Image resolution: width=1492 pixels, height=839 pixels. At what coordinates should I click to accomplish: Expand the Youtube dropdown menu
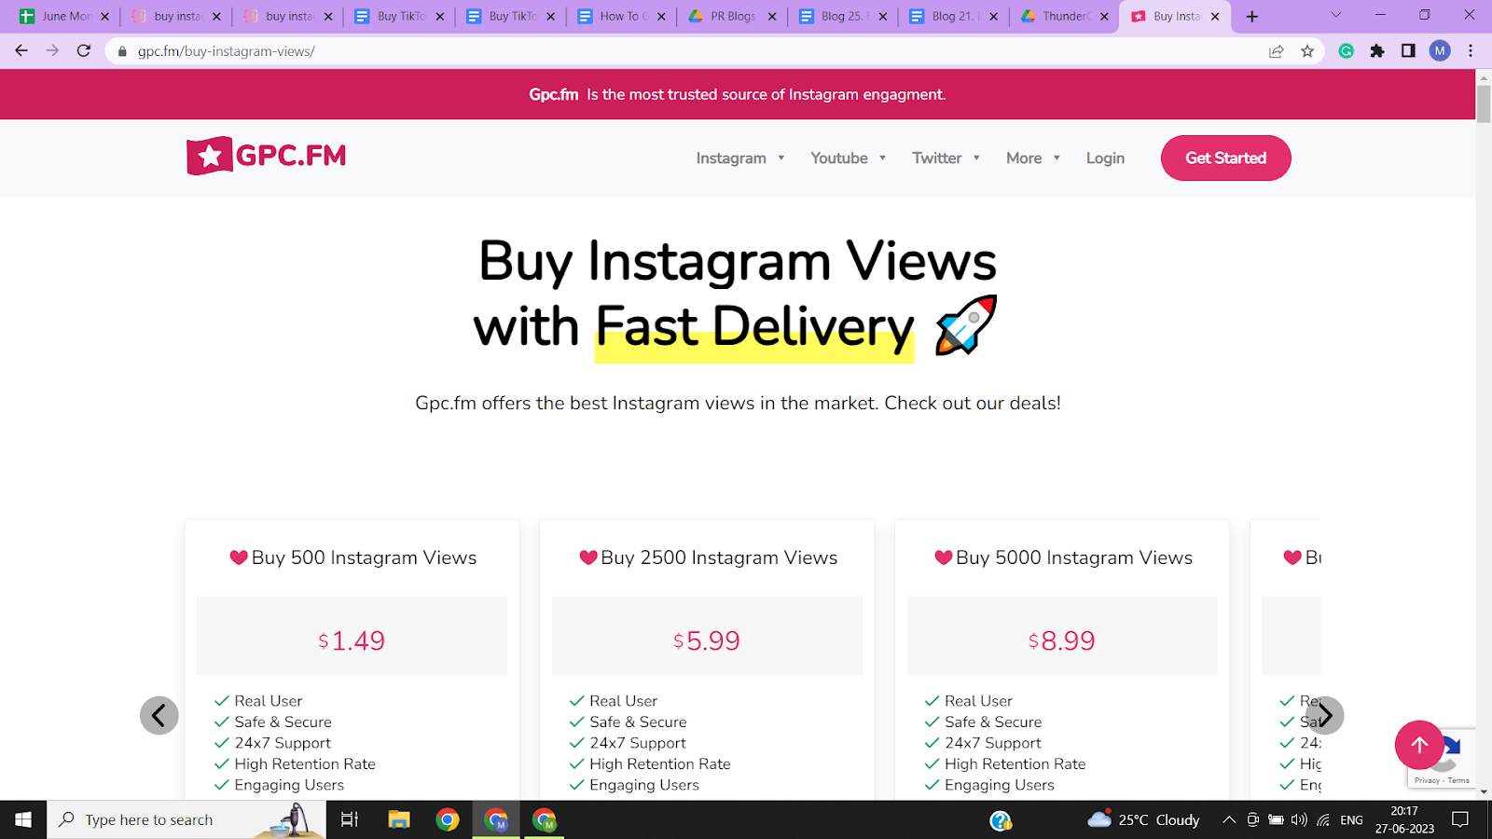click(848, 158)
